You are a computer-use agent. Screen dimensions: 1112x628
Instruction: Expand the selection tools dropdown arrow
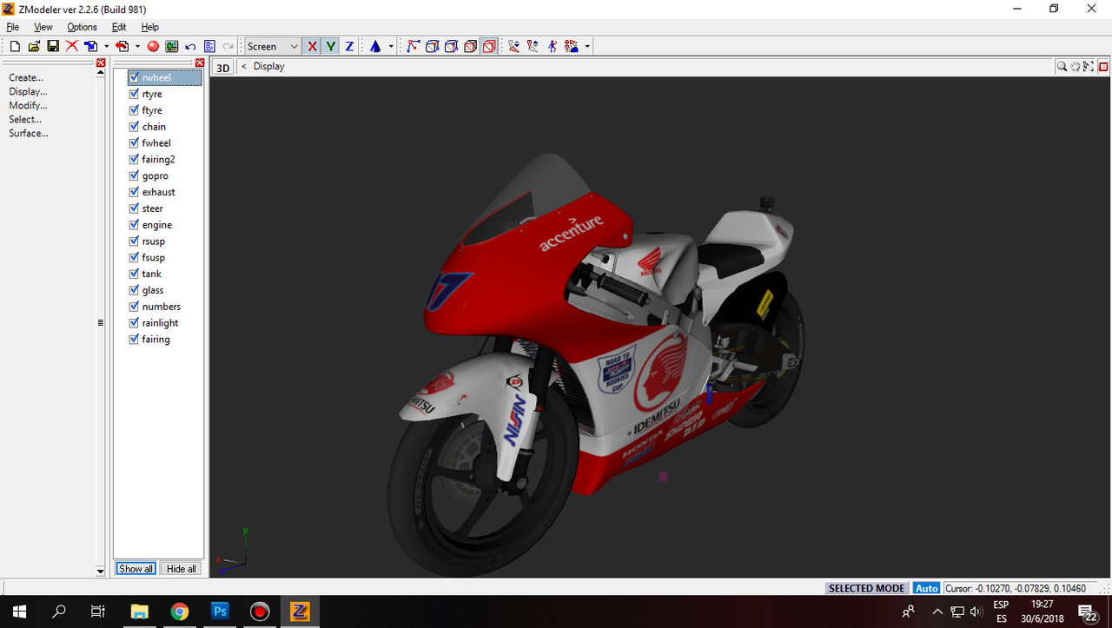point(587,46)
